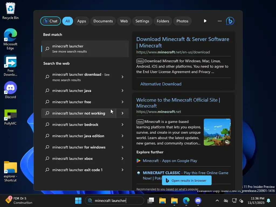Open Microsoft Edge from the taskbar

pos(186,201)
